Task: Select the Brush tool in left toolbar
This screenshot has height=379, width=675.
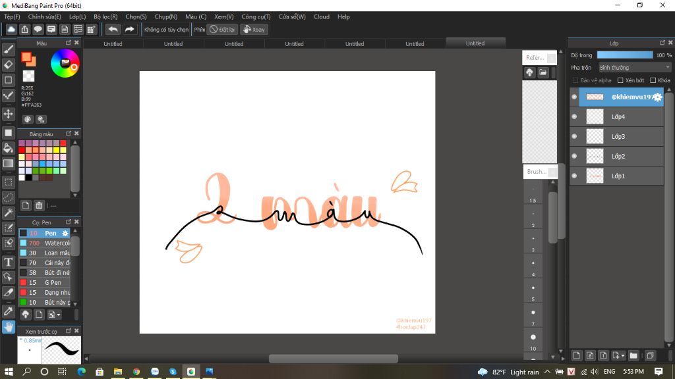Action: tap(8, 49)
